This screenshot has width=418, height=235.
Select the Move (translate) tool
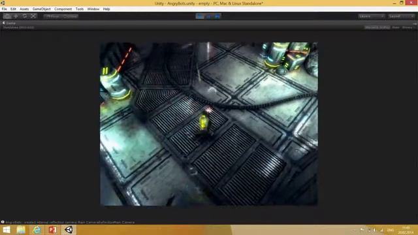(16, 16)
